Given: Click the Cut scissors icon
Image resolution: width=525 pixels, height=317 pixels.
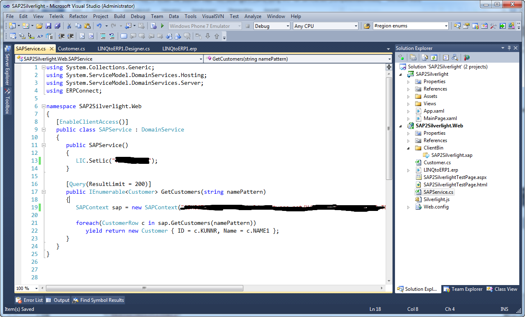Looking at the screenshot, I should (69, 26).
